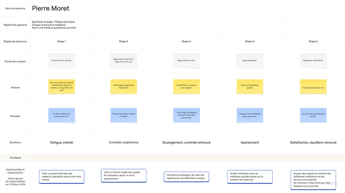Open the card "Permettre à l'utilisateur de créer des rappels"

click(186, 177)
